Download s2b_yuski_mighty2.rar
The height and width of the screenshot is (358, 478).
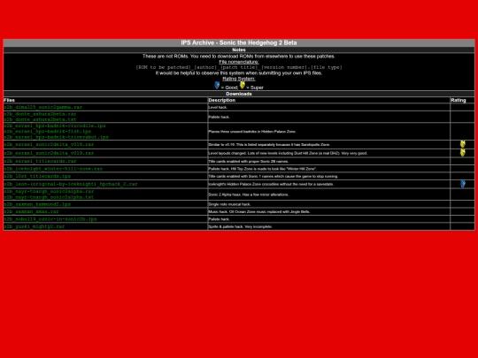point(35,226)
